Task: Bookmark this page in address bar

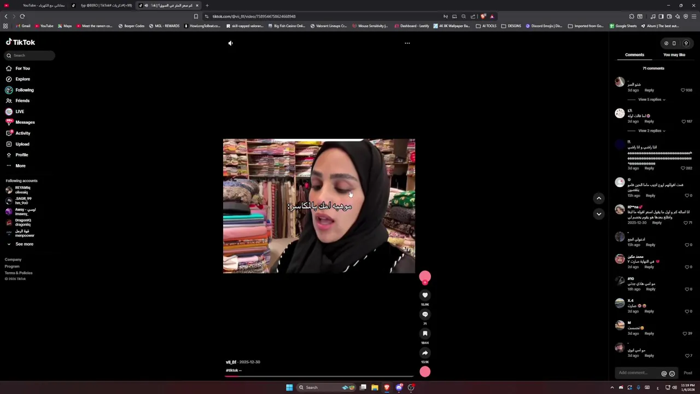Action: (196, 16)
